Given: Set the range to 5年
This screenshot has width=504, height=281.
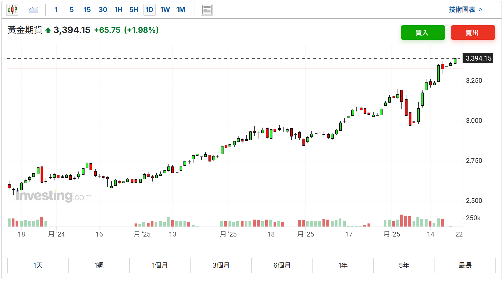Looking at the screenshot, I should pyautogui.click(x=404, y=265).
